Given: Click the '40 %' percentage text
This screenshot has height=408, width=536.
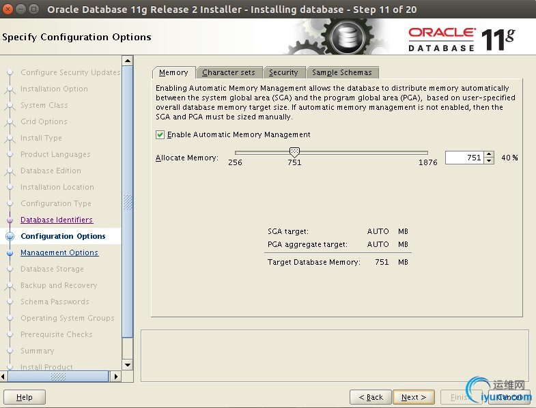Looking at the screenshot, I should point(509,158).
